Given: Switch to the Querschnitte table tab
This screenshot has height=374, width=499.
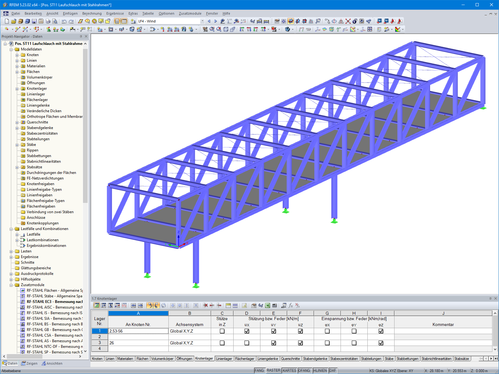Looking at the screenshot, I should [x=290, y=358].
